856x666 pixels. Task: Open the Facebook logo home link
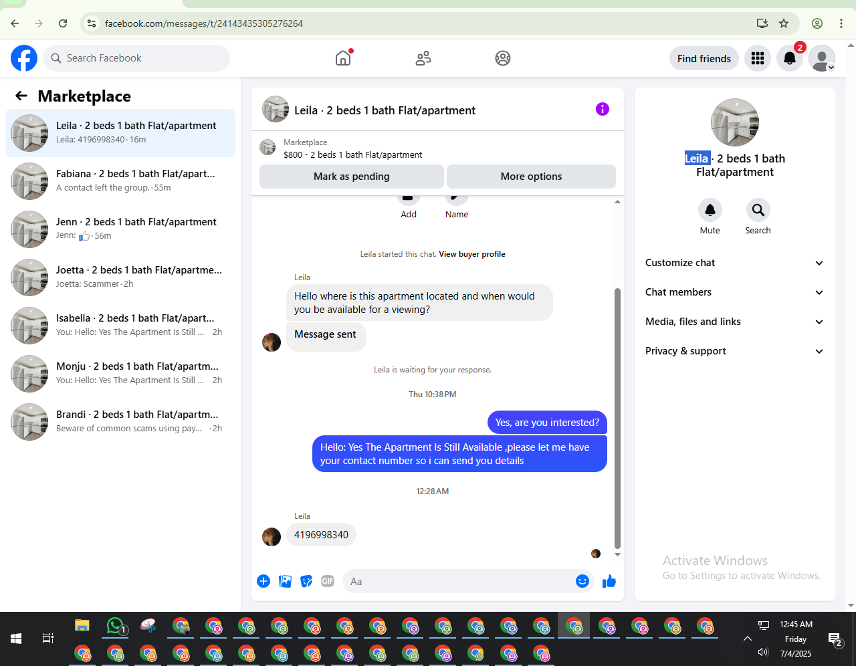click(24, 58)
